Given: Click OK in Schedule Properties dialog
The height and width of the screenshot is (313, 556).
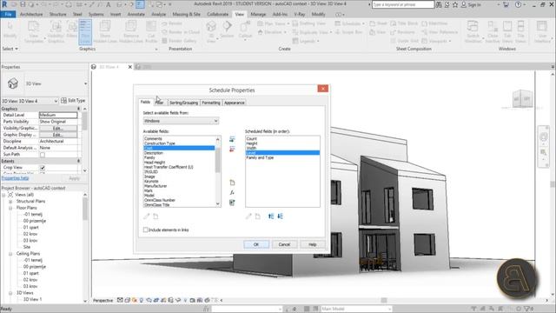Looking at the screenshot, I should 256,244.
